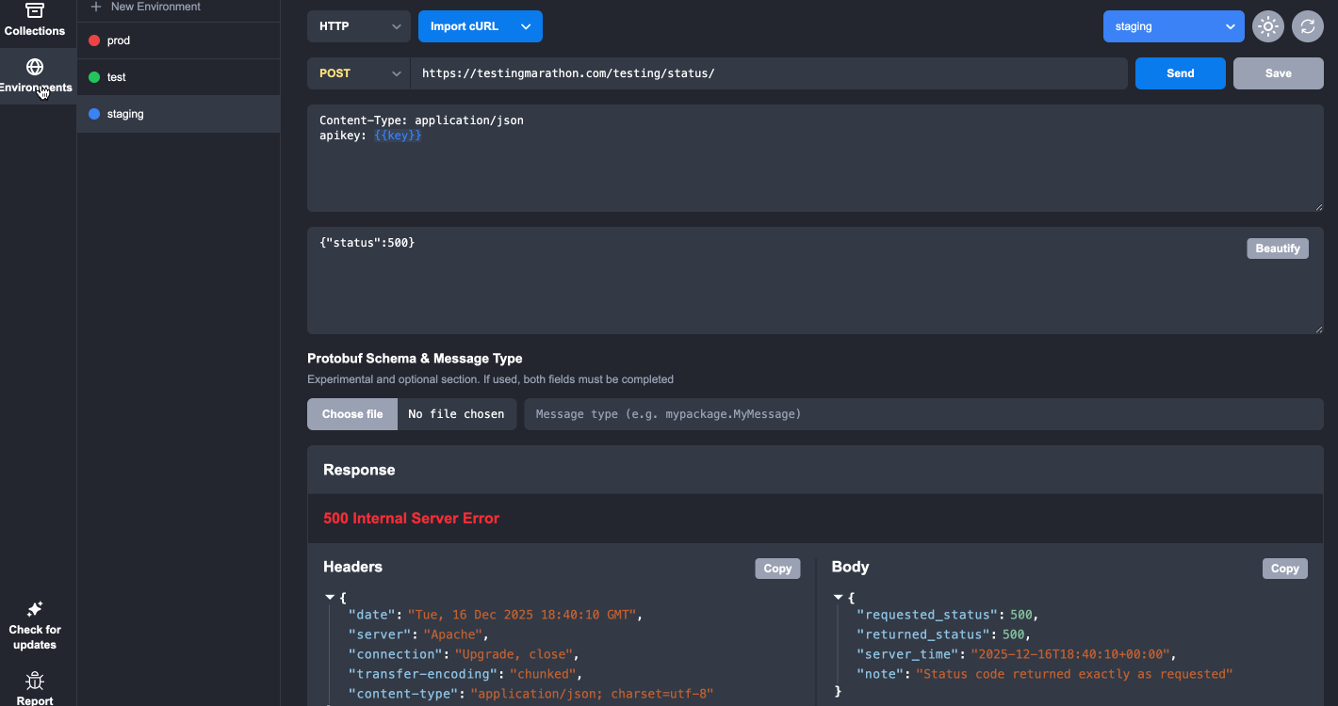
Task: Open the HTTP protocol type dropdown
Action: (x=358, y=26)
